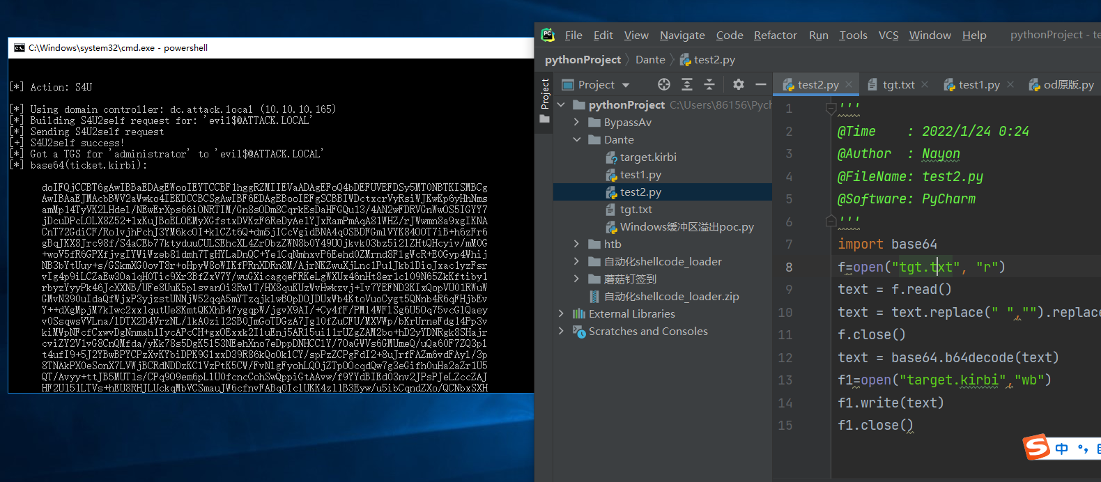This screenshot has width=1101, height=482.
Task: Hide the Project panel with minus icon
Action: (x=761, y=84)
